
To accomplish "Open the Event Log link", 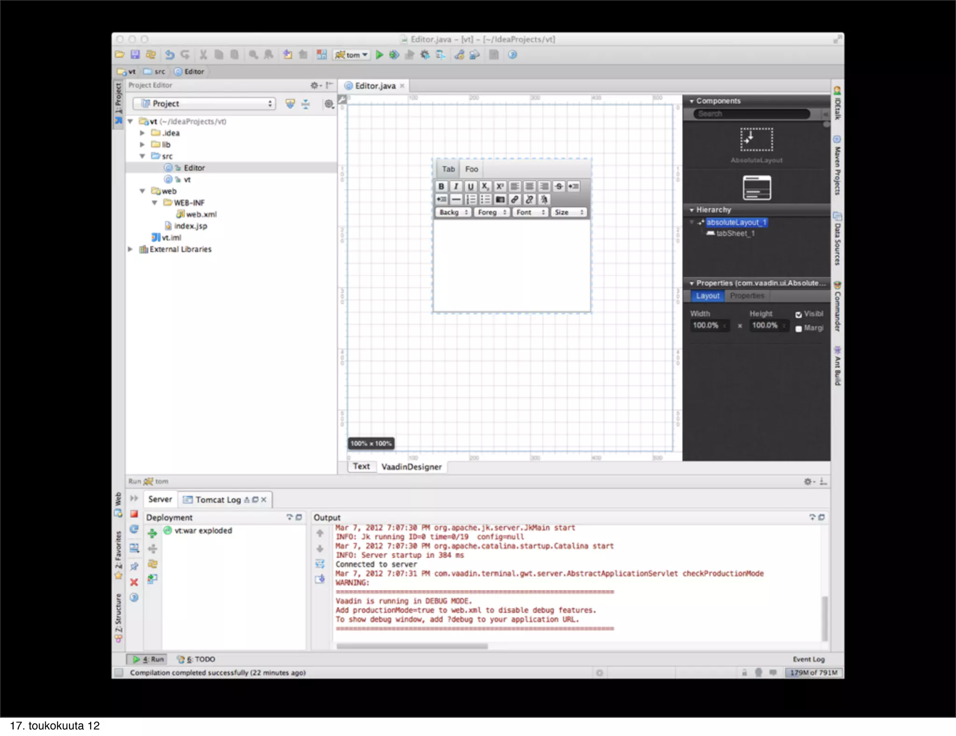I will tap(808, 659).
